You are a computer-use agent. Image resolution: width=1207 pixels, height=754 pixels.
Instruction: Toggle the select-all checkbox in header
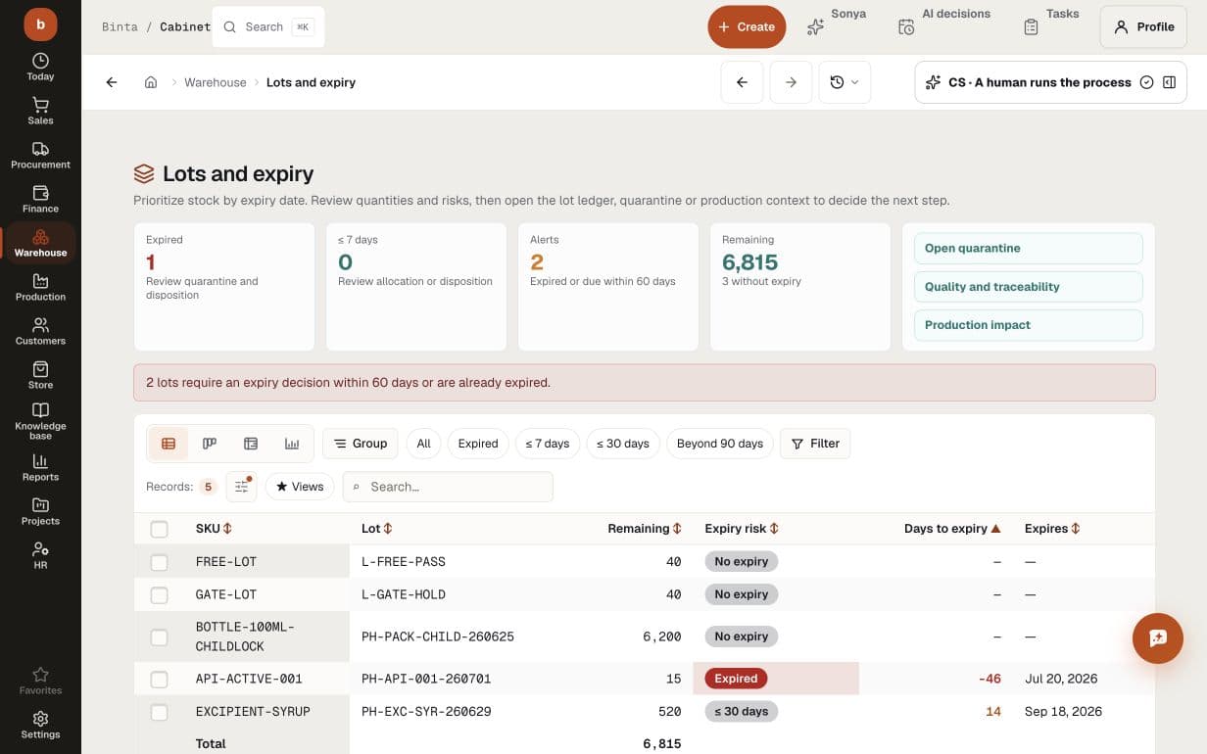159,529
